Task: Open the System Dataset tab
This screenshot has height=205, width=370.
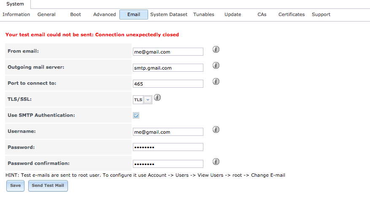Action: (x=169, y=14)
